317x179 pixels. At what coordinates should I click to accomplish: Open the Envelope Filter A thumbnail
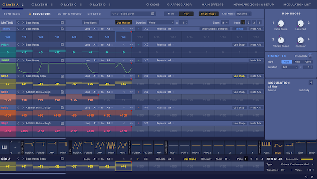[29, 147]
